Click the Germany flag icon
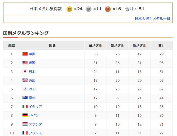 tap(25, 115)
